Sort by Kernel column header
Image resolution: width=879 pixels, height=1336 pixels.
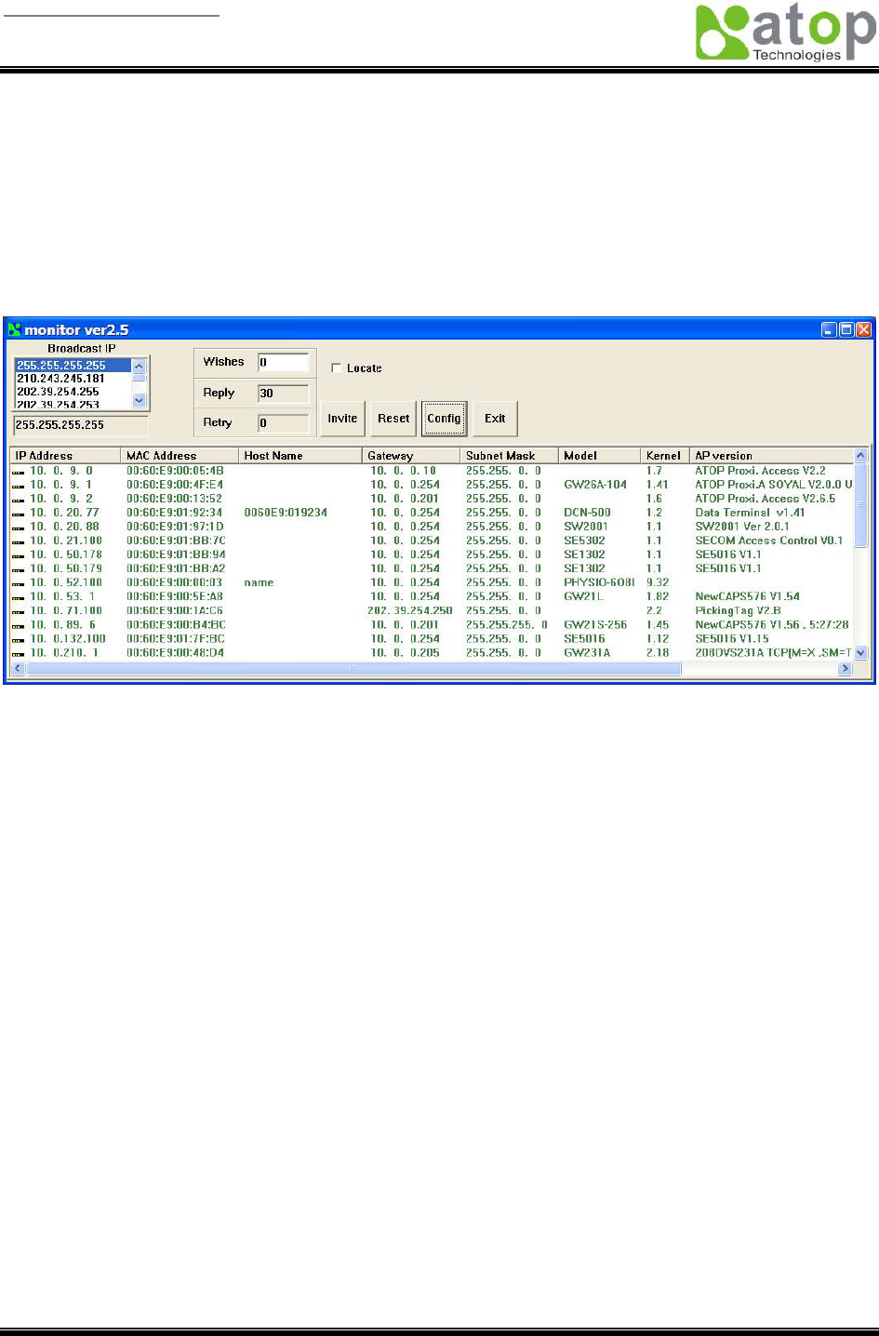click(664, 456)
